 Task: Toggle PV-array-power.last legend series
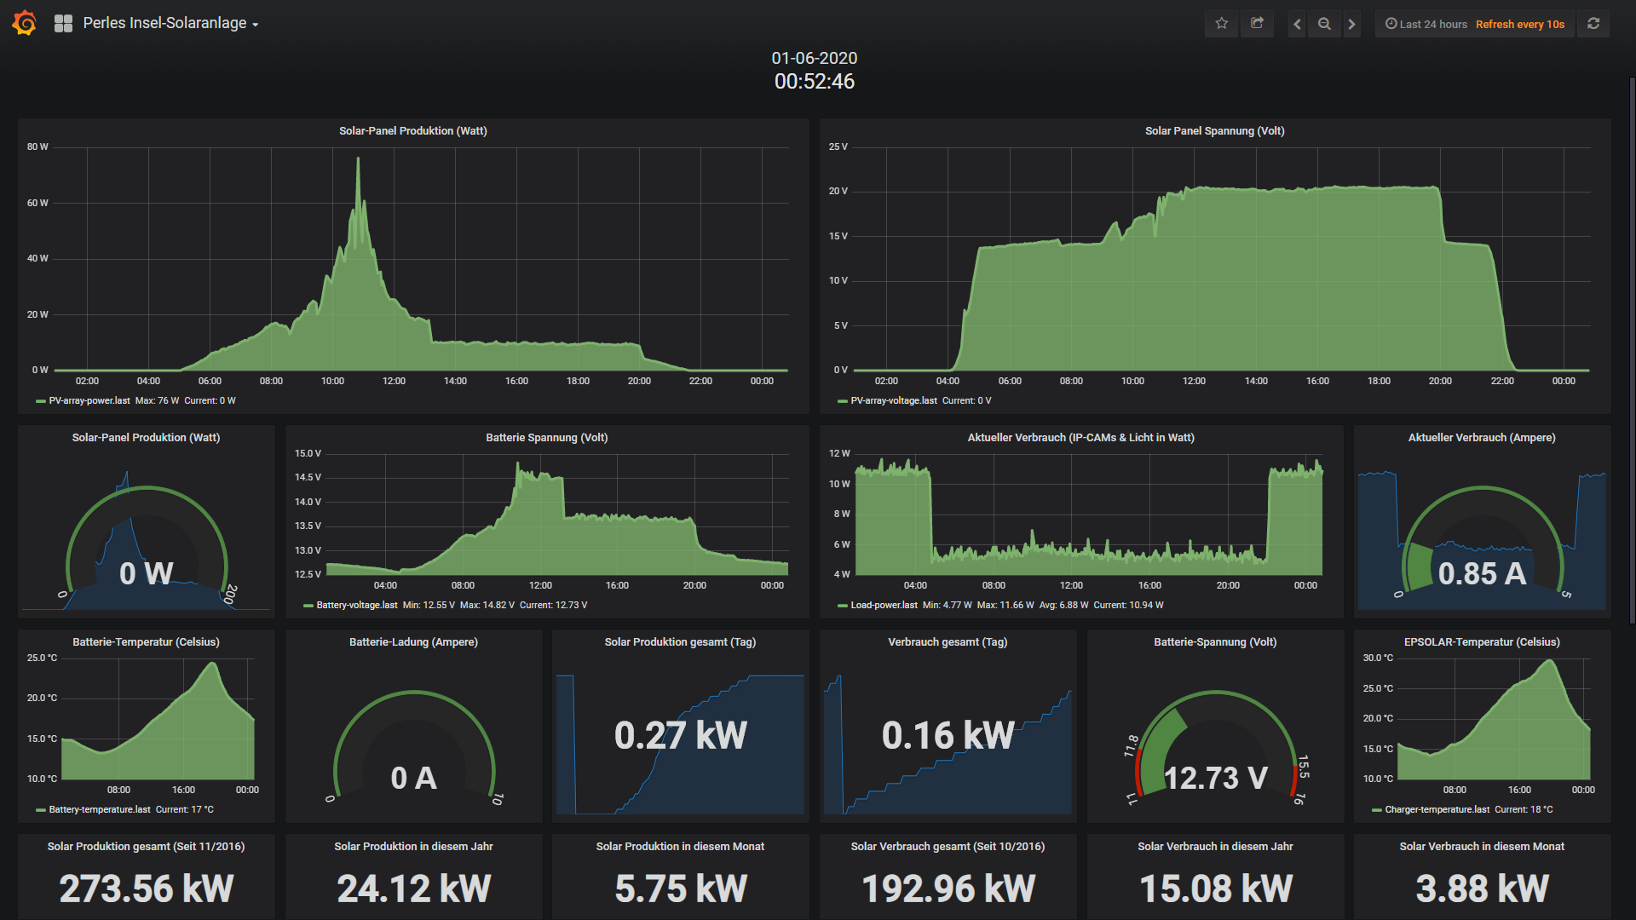click(x=89, y=400)
